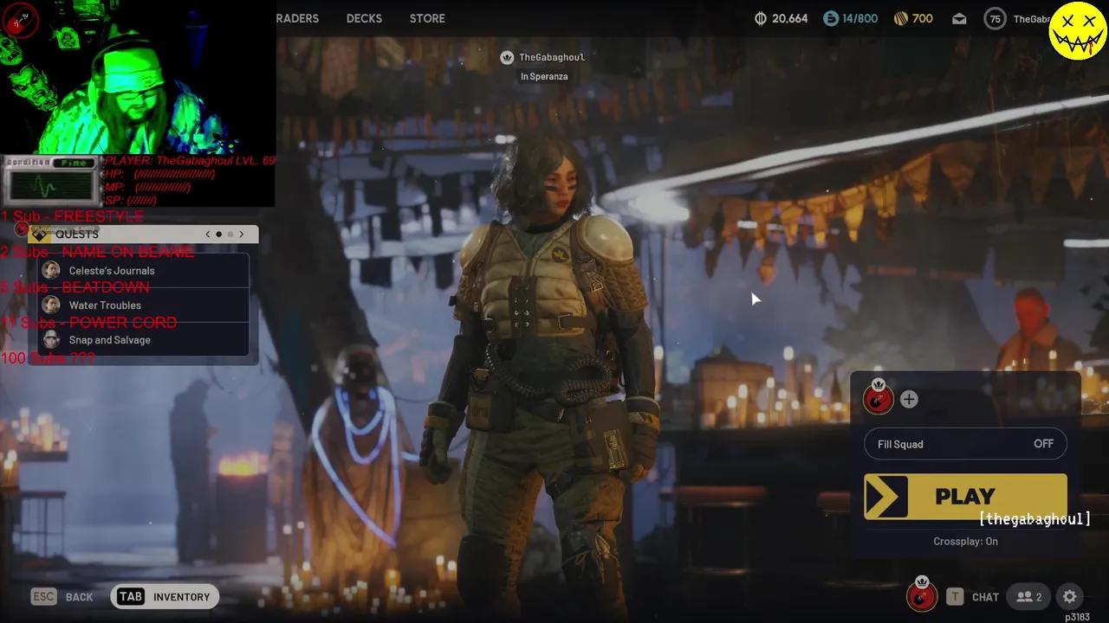Open the CHAT panel label
1109x623 pixels.
(985, 597)
